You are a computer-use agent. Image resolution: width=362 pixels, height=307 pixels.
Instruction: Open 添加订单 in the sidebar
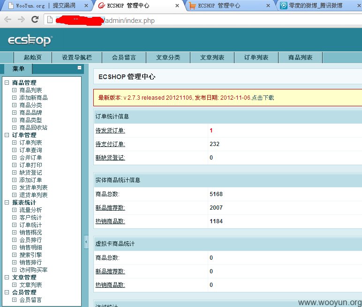click(30, 180)
